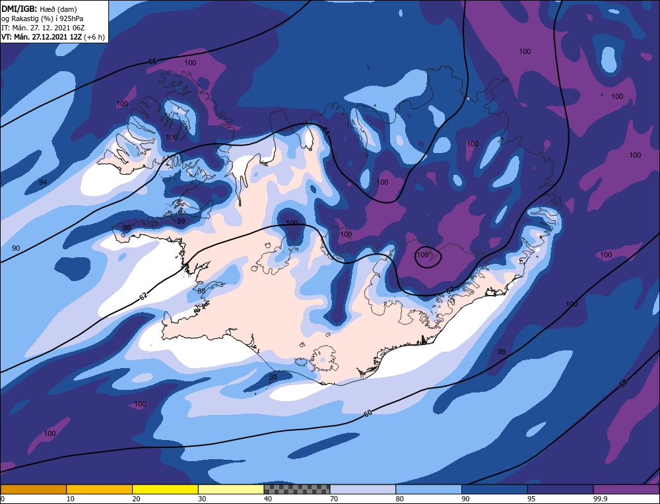Screen dimensions: 660x504
Task: Click the 'DMI/IGB: Hæð (dam)' title line
Action: [39, 9]
